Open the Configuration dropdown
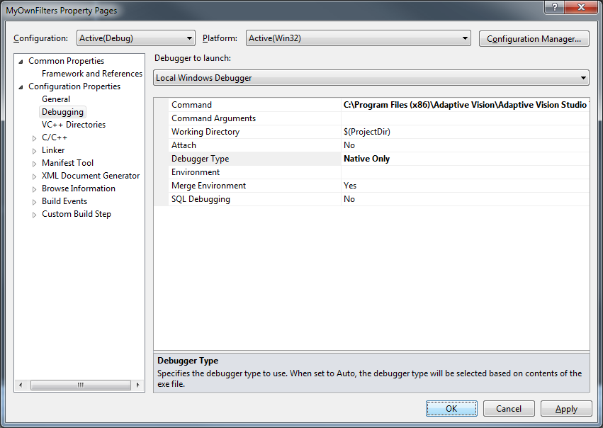Image resolution: width=603 pixels, height=428 pixels. 136,38
